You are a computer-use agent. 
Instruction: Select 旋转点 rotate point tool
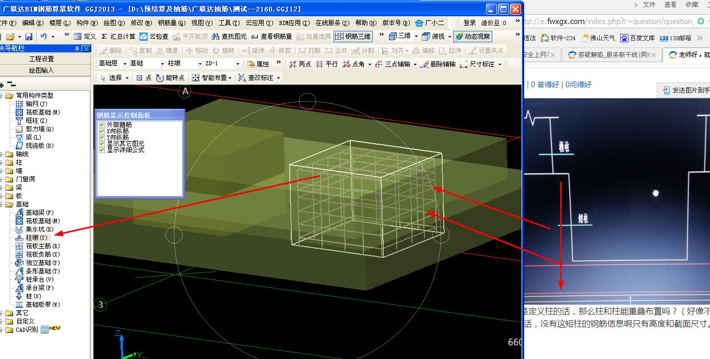point(170,77)
